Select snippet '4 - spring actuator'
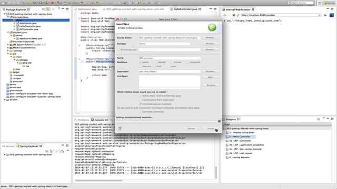This screenshot has height=189, width=337. (239, 157)
